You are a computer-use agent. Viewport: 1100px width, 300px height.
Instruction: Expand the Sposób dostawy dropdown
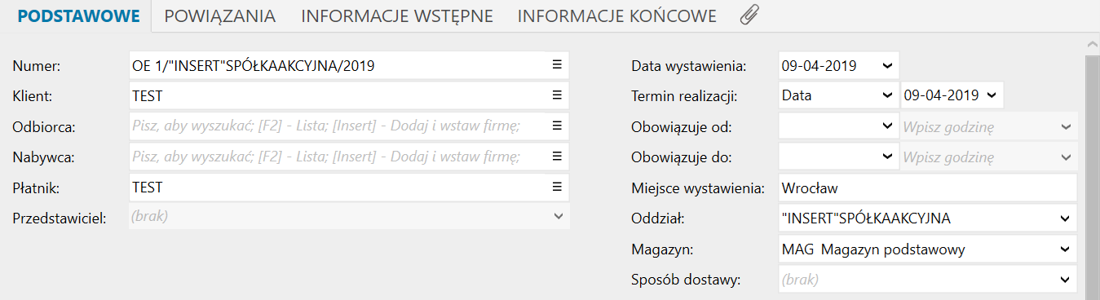(x=1064, y=280)
